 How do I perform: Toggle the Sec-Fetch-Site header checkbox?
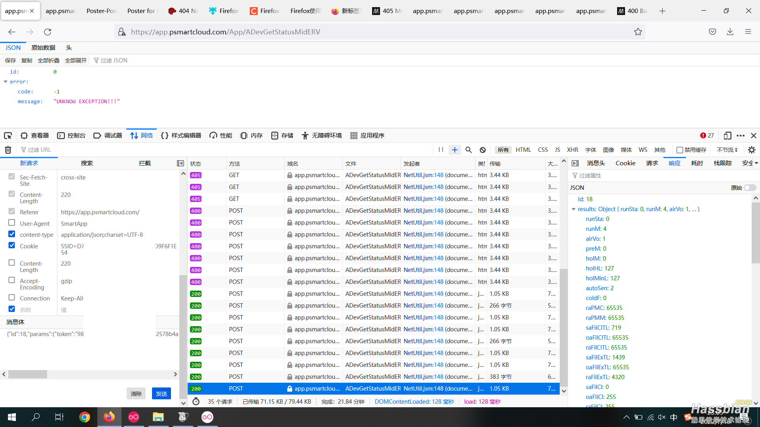click(12, 177)
